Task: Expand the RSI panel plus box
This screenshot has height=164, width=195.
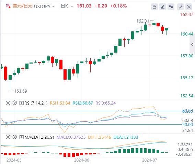Action: 21,103
